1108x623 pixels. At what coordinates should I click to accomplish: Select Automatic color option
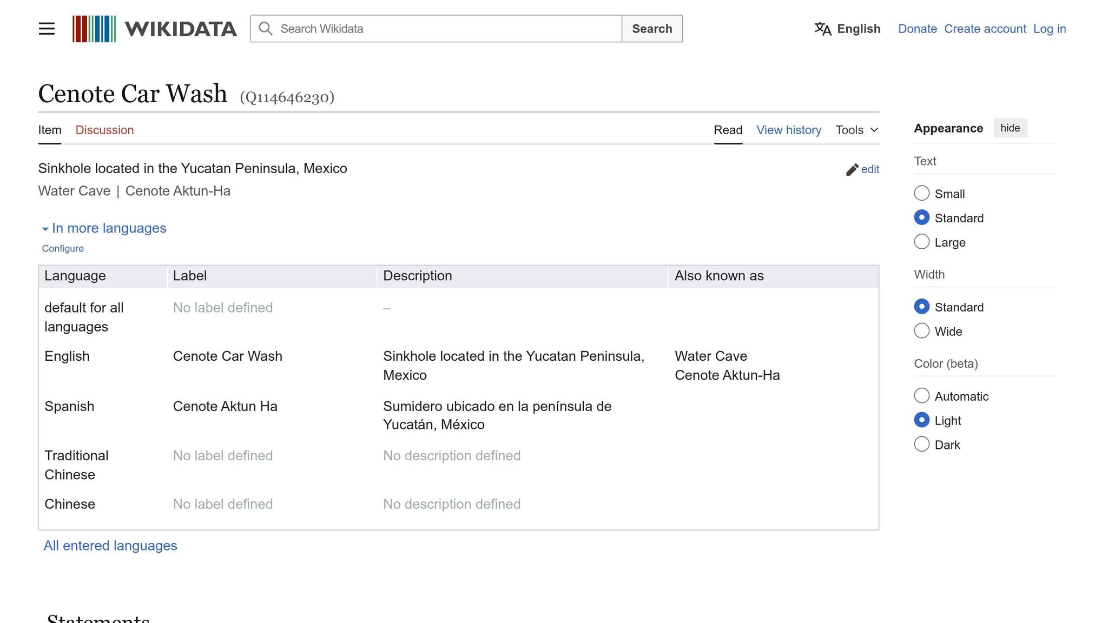coord(921,396)
